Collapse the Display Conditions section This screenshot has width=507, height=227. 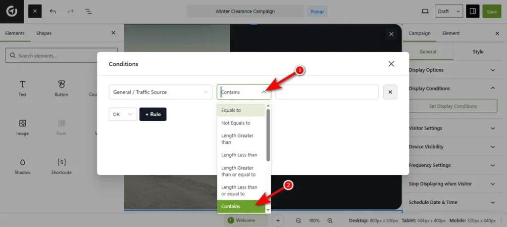(x=452, y=89)
